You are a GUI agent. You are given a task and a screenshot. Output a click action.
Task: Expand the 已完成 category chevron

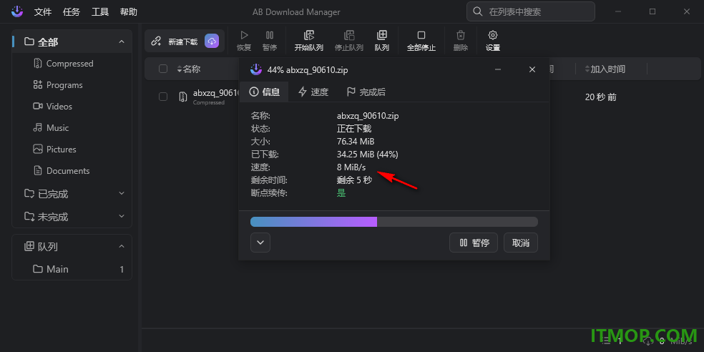click(x=121, y=193)
